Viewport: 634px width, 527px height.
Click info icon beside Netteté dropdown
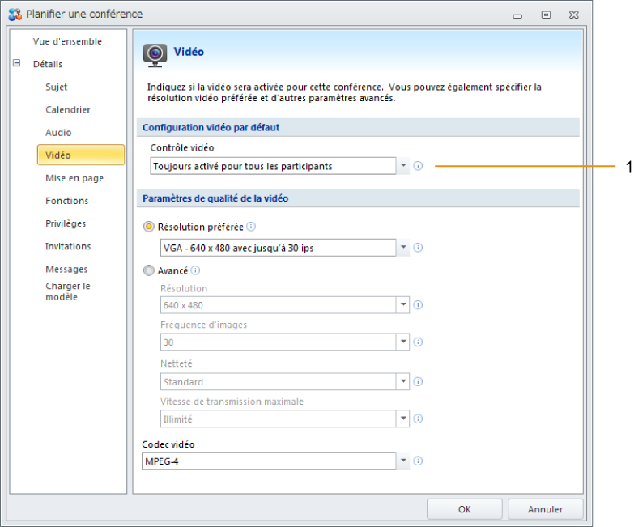pyautogui.click(x=418, y=381)
